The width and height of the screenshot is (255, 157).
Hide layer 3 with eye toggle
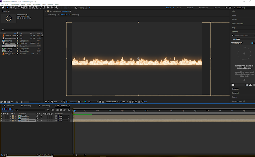tap(2, 121)
